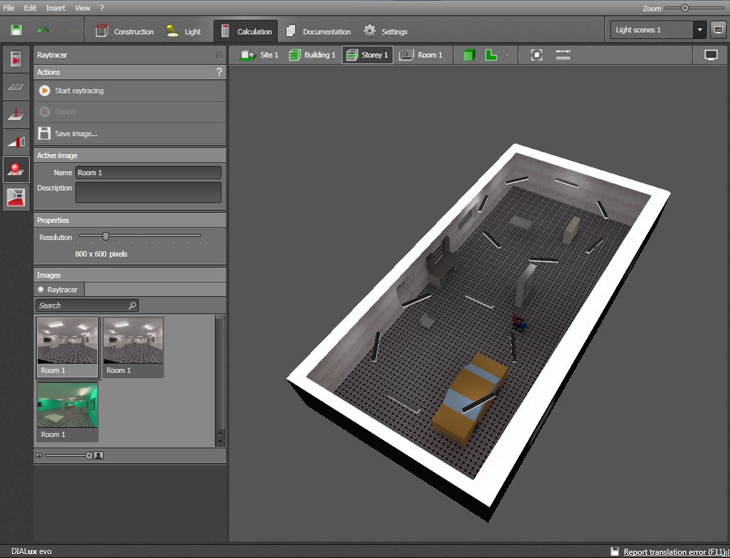730x558 pixels.
Task: Switch to the green 3D cube view
Action: (x=469, y=55)
